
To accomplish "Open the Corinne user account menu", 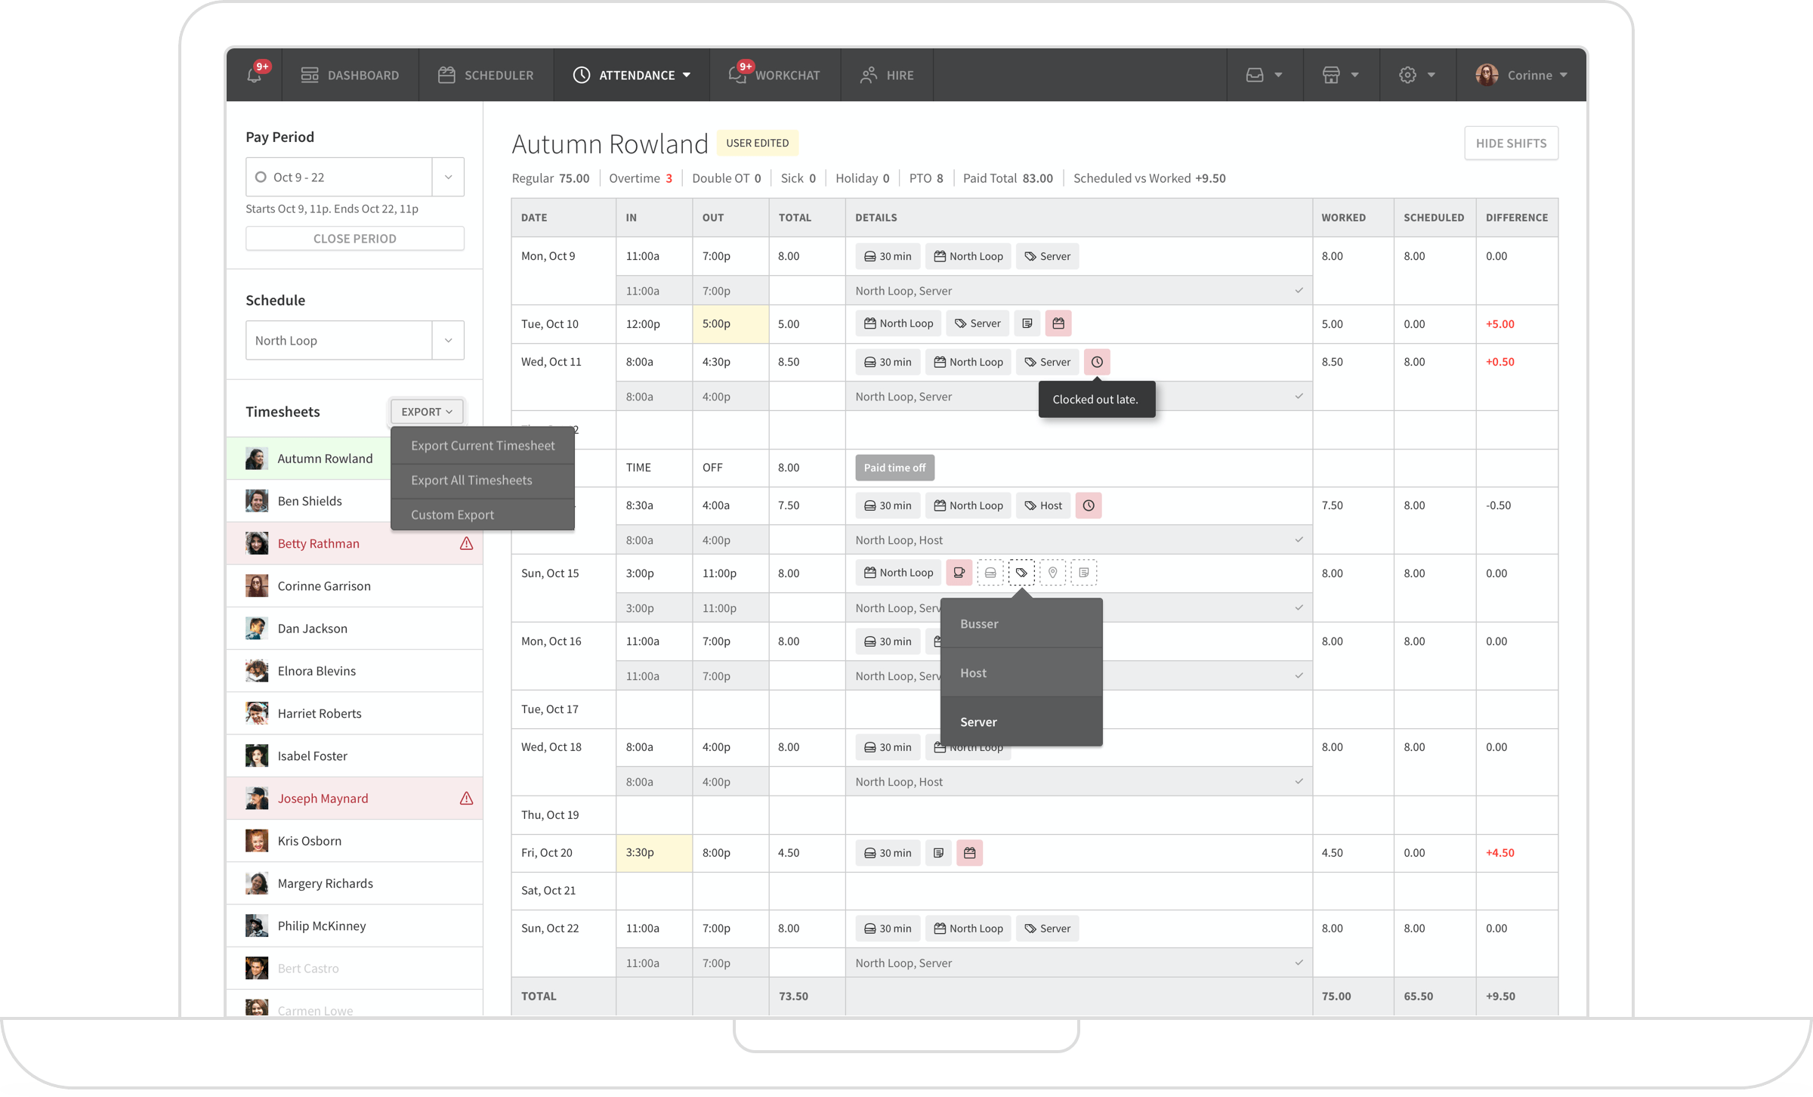I will [x=1521, y=75].
